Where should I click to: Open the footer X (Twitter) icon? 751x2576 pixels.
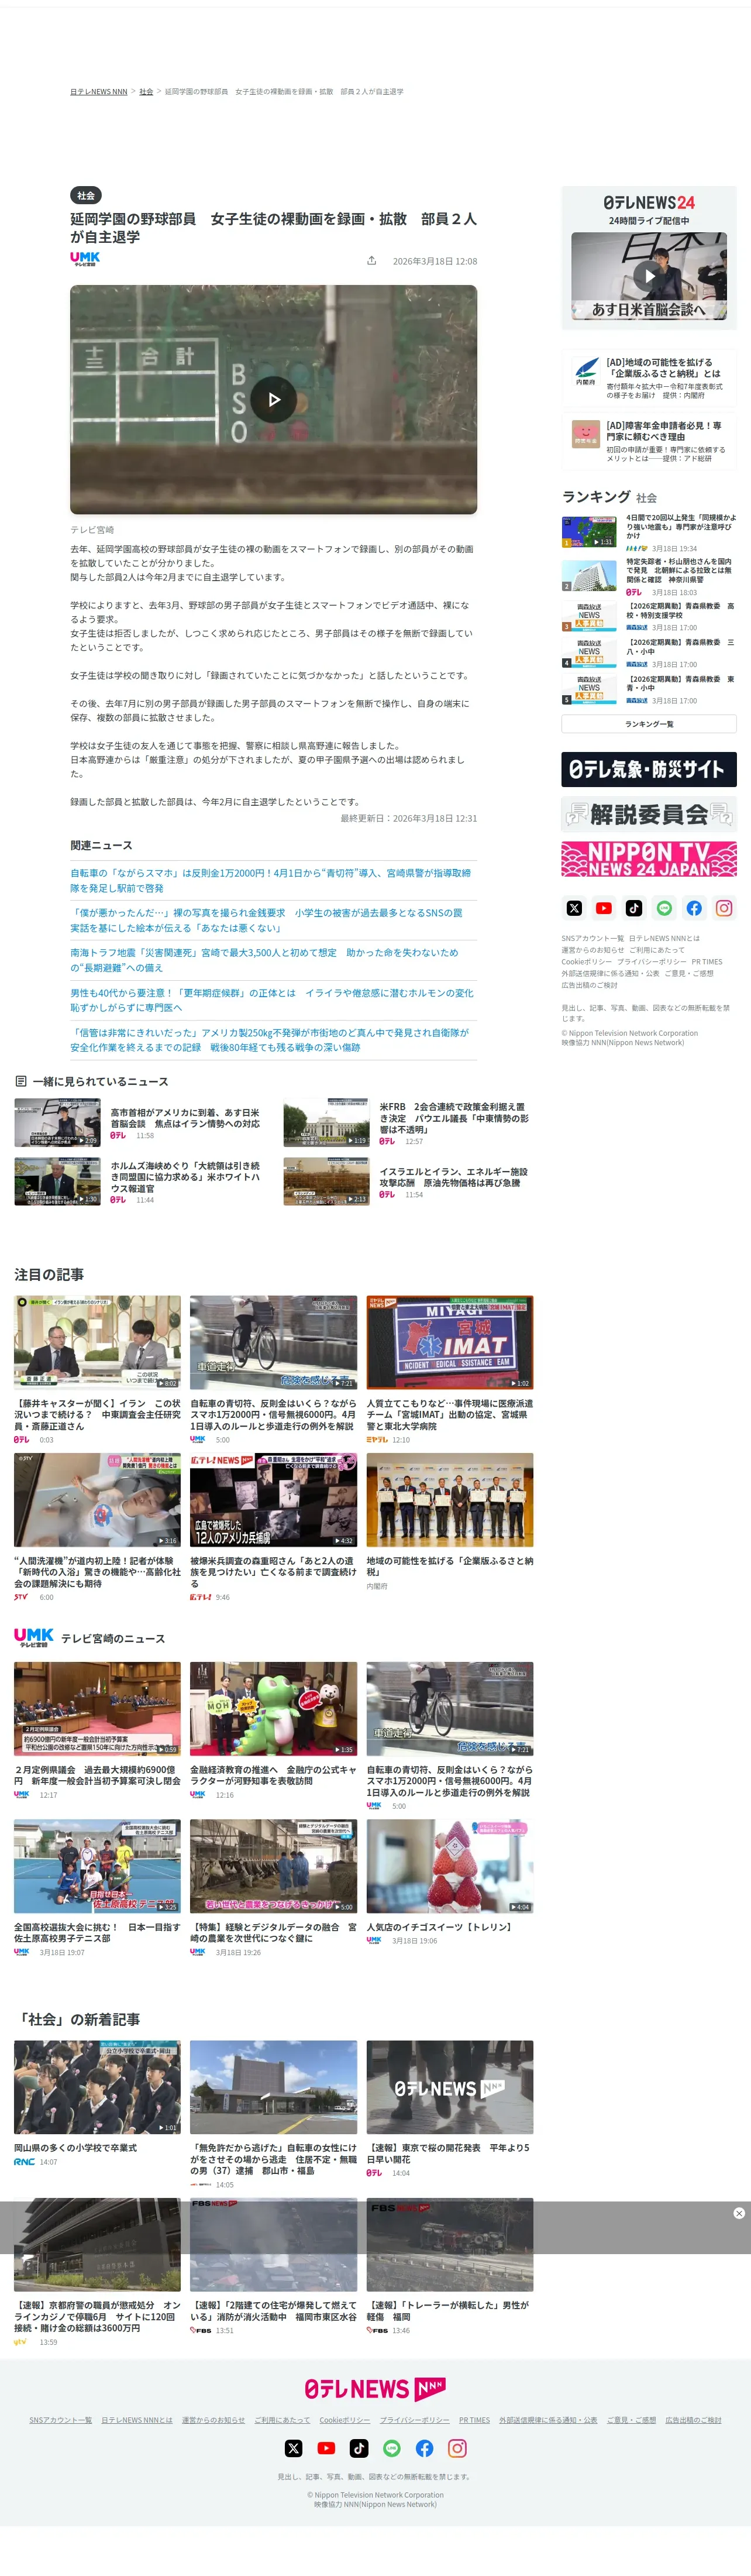click(293, 2448)
